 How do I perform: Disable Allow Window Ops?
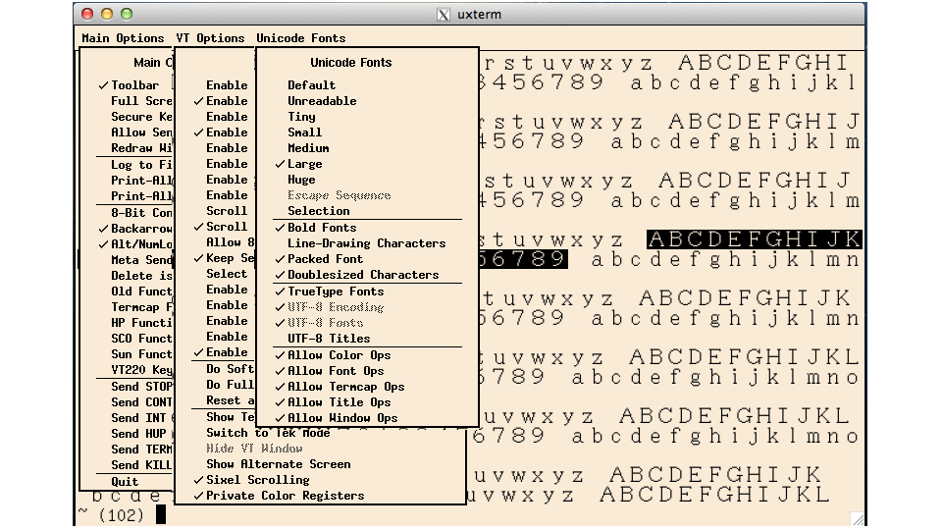pyautogui.click(x=341, y=418)
